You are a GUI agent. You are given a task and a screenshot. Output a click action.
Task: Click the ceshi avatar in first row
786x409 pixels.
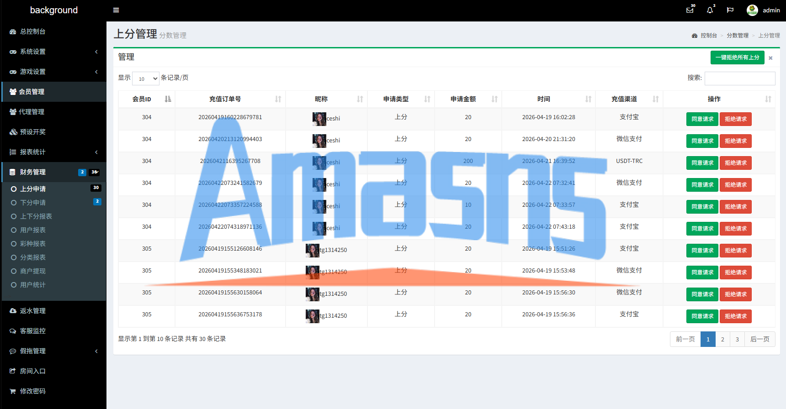click(x=319, y=119)
